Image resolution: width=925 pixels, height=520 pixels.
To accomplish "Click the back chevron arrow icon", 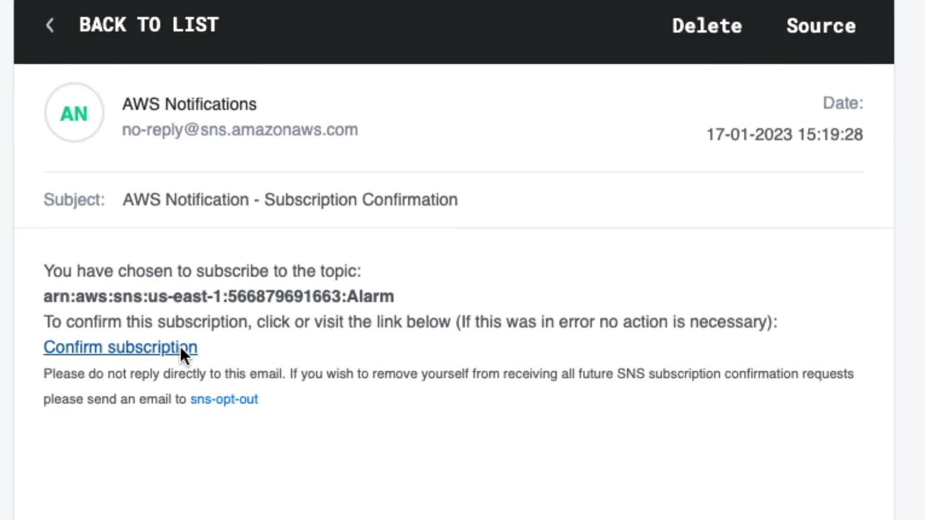I will 50,26.
